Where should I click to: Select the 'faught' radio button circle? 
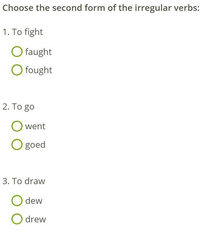(x=17, y=52)
